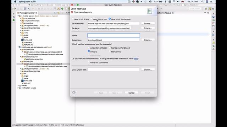227x127 pixels.
Task: Click the Superclass java.lang.Object field
Action: coord(113,40)
